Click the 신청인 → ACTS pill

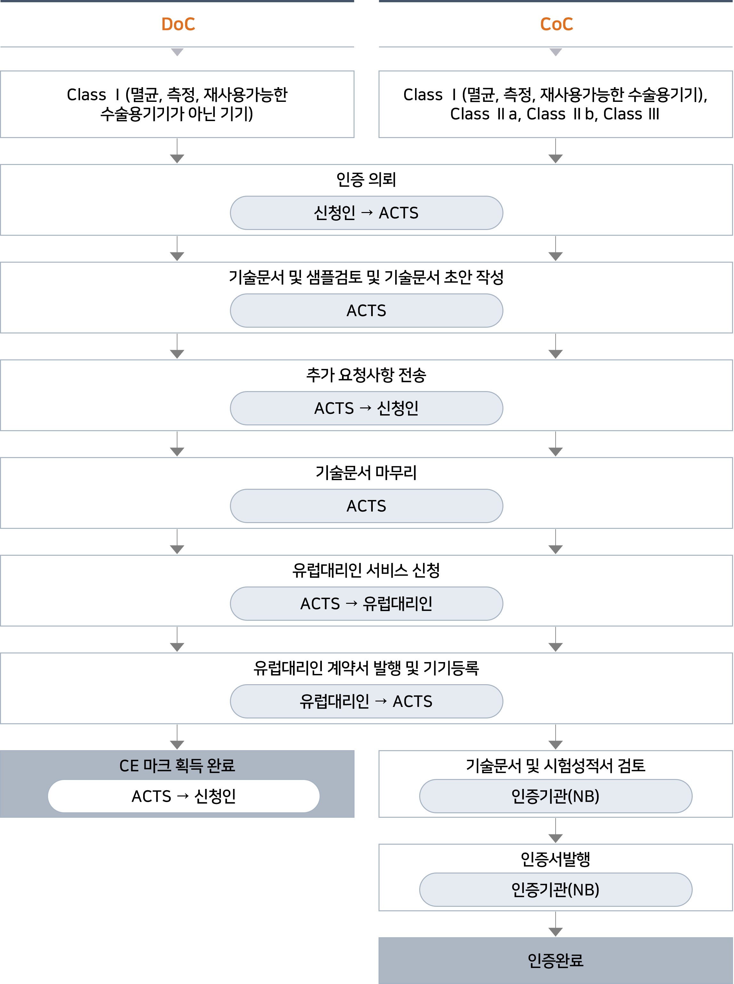click(366, 213)
